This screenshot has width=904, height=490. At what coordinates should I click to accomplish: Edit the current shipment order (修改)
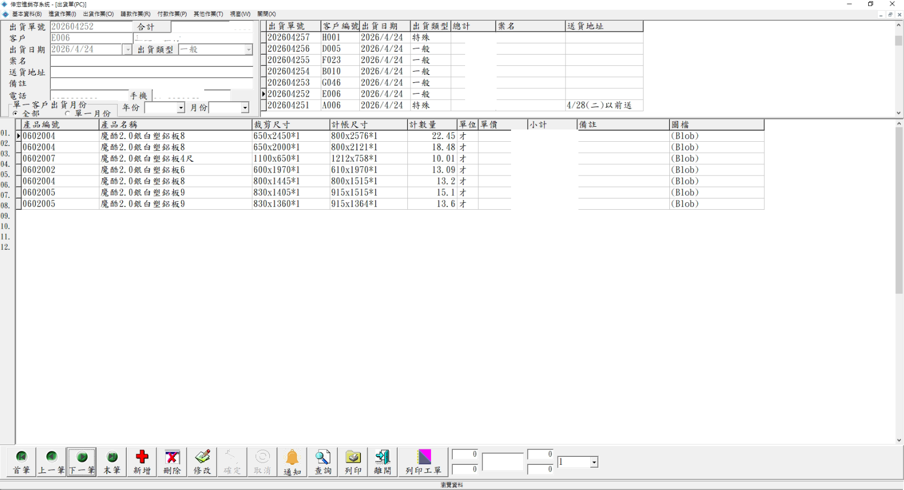pyautogui.click(x=202, y=462)
